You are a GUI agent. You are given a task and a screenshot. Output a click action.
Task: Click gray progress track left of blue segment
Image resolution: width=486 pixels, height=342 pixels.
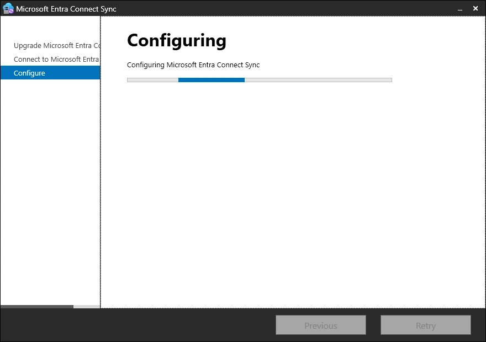pos(152,80)
